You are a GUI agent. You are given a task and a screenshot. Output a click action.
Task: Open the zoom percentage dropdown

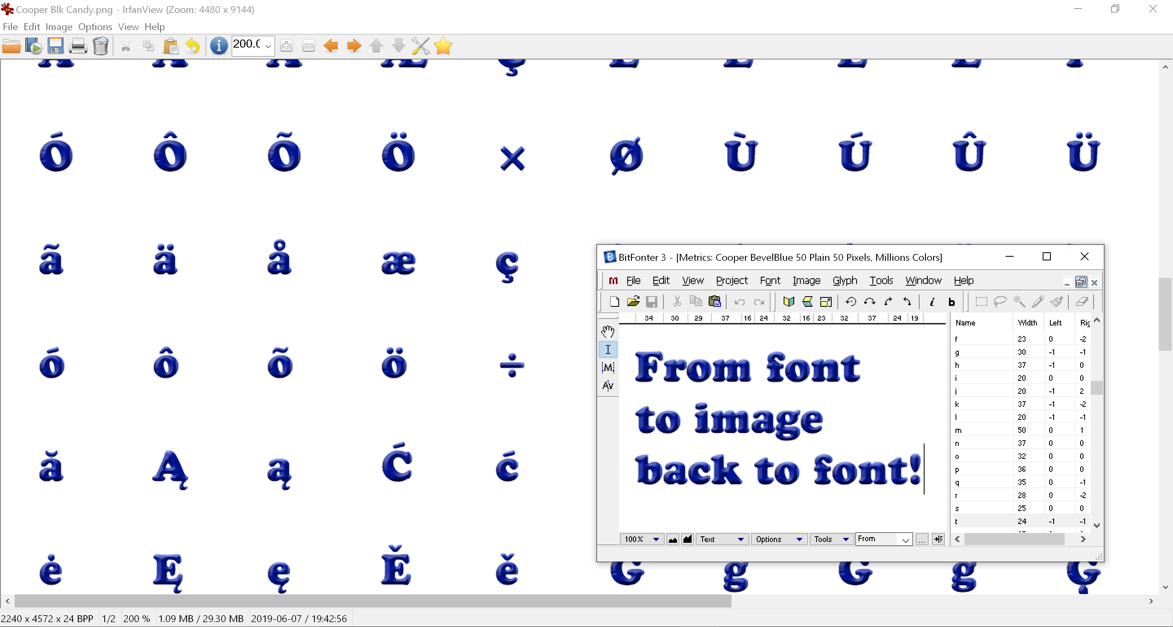[x=655, y=539]
